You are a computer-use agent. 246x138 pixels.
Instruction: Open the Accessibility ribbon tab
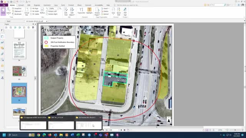pos(99,5)
